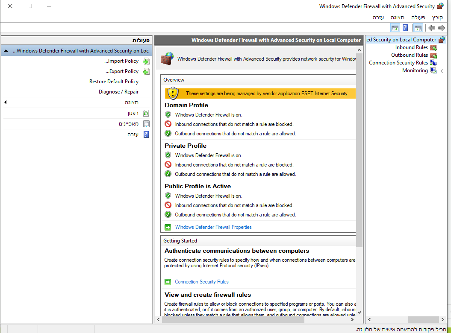Click the ESET Internet Security managed banner text
The image size is (451, 333).
(x=267, y=93)
